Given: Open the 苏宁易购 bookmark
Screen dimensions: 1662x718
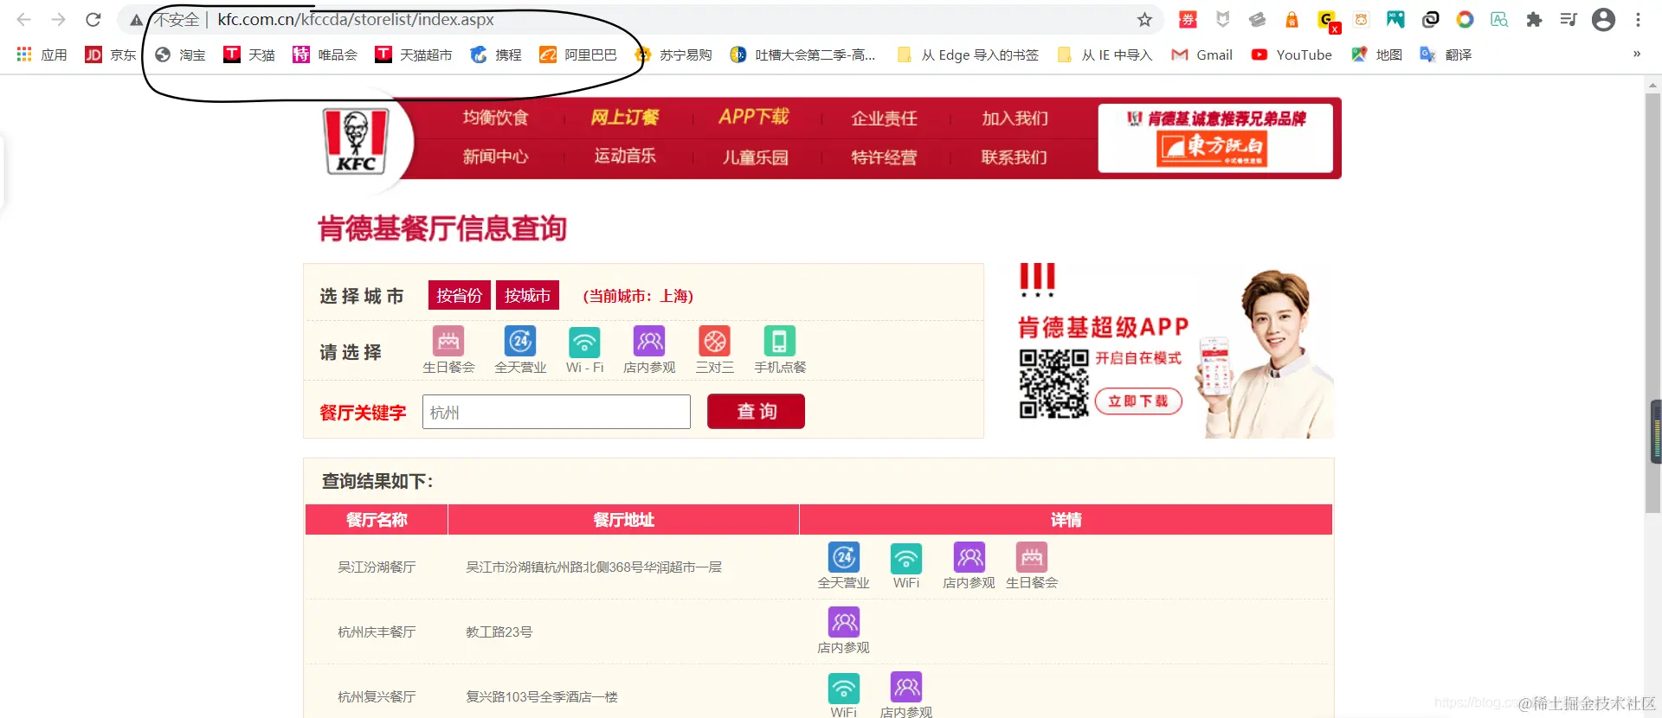Looking at the screenshot, I should 673,54.
